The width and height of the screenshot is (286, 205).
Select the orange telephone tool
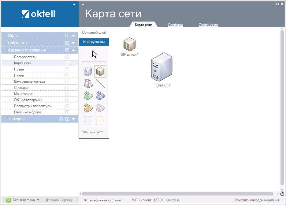tap(88, 108)
